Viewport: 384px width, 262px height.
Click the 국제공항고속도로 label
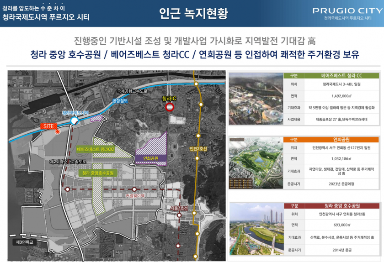tap(132, 91)
